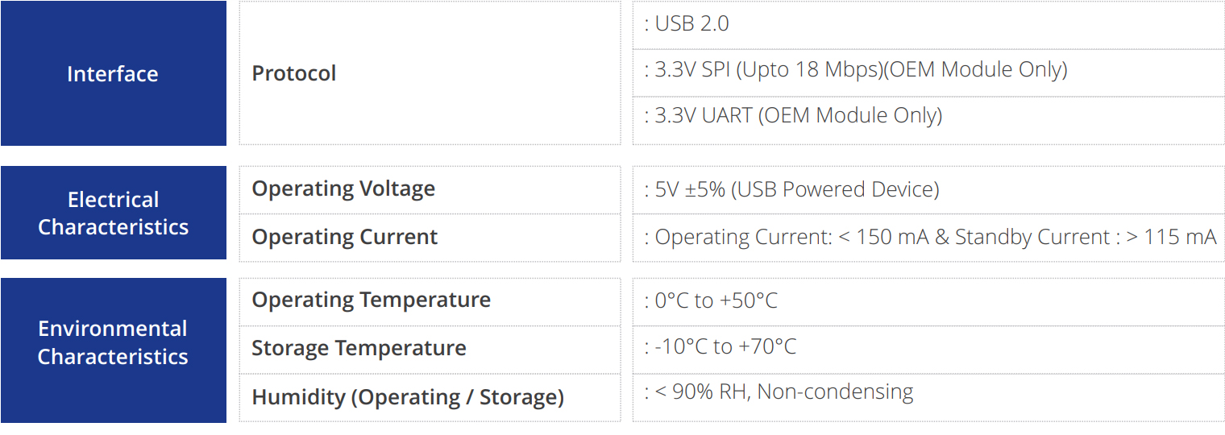Select the bold Protocol label

pyautogui.click(x=294, y=73)
